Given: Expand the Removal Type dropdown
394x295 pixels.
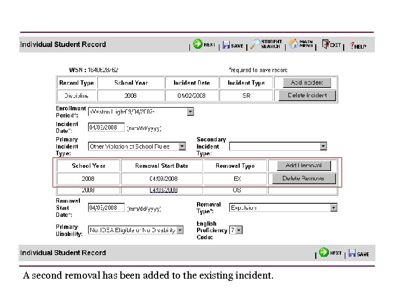Looking at the screenshot, I should [333, 208].
